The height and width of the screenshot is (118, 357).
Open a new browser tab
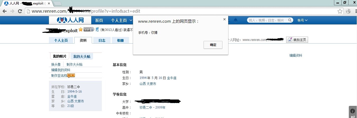58,3
